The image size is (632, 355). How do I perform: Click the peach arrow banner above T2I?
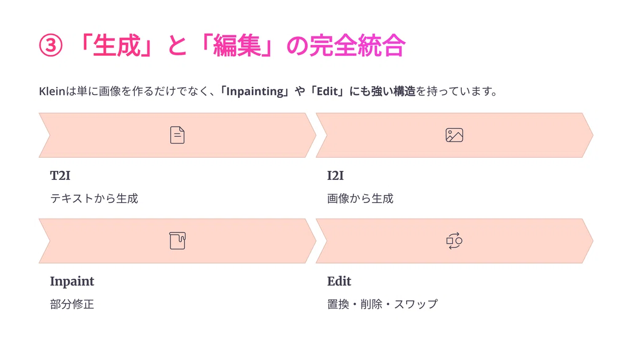177,135
